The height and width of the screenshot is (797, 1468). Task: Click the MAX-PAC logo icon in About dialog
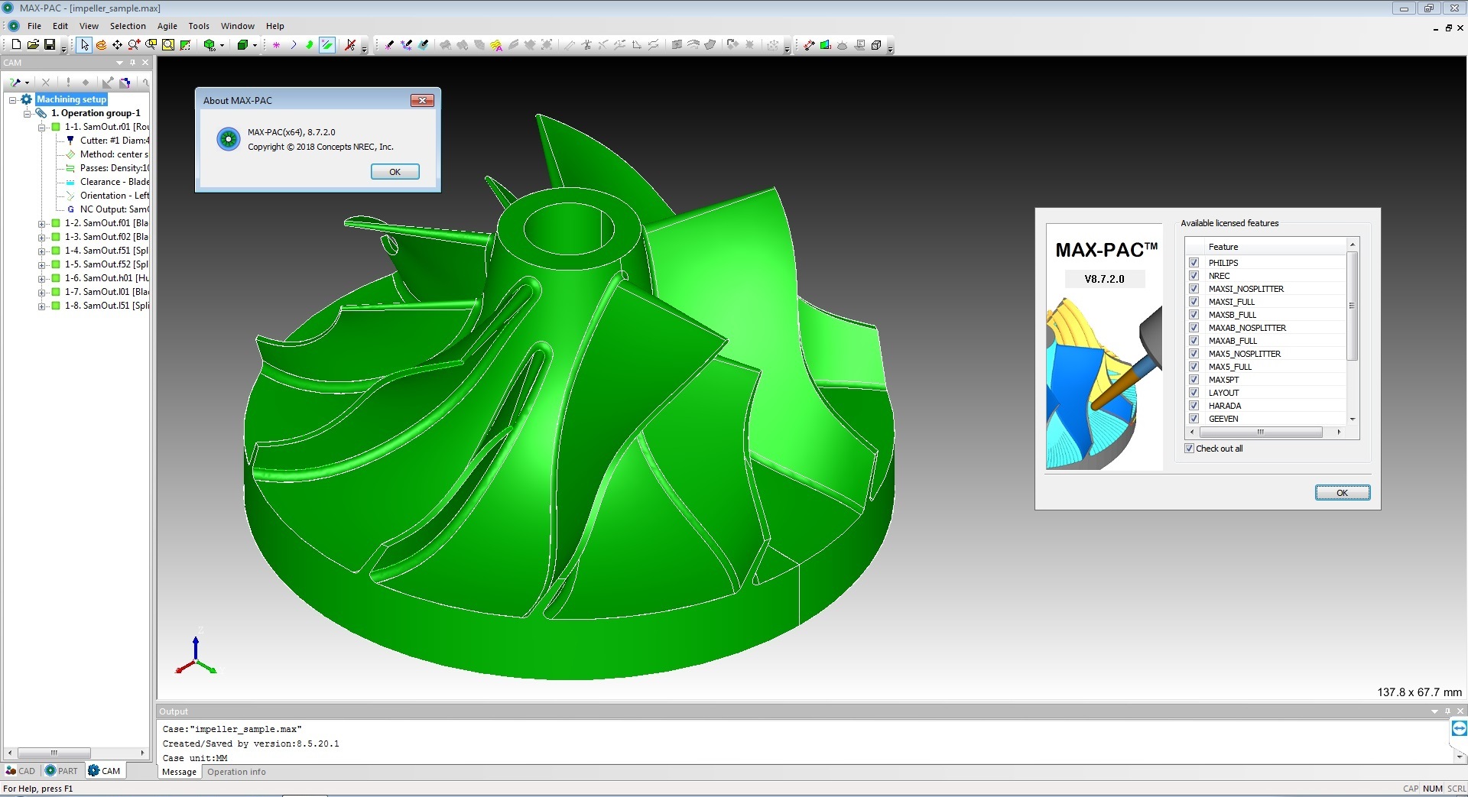pyautogui.click(x=228, y=139)
